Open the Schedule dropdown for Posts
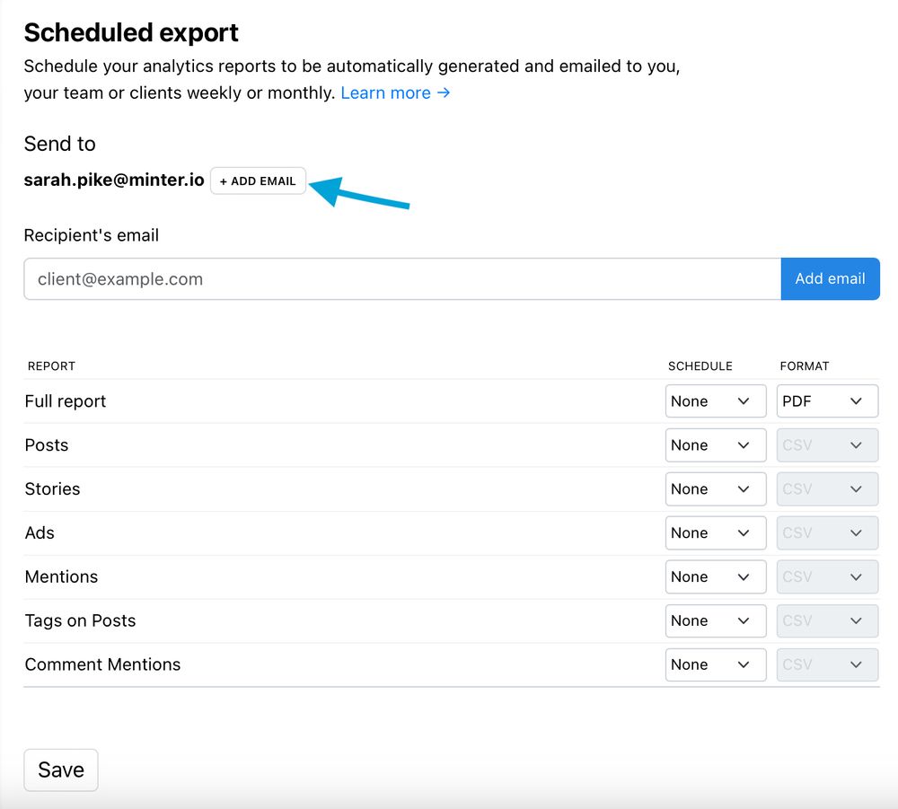898x809 pixels. (x=715, y=444)
